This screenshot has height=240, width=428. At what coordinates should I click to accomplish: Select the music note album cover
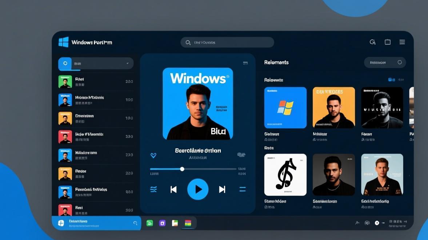[285, 175]
